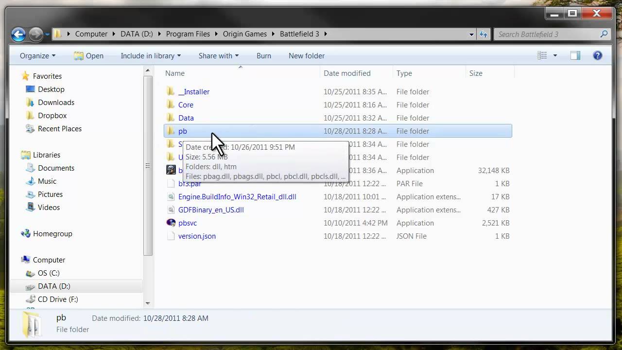Click the Computer breadcrumb in address bar
This screenshot has width=622, height=350.
[x=91, y=34]
